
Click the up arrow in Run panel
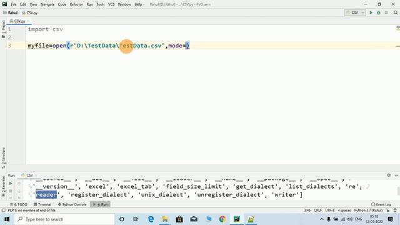[x=19, y=183]
